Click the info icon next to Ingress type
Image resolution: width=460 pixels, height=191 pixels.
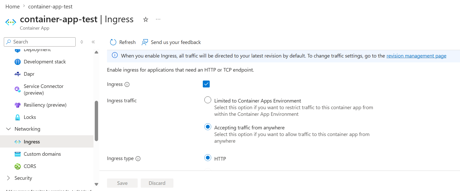pos(138,159)
